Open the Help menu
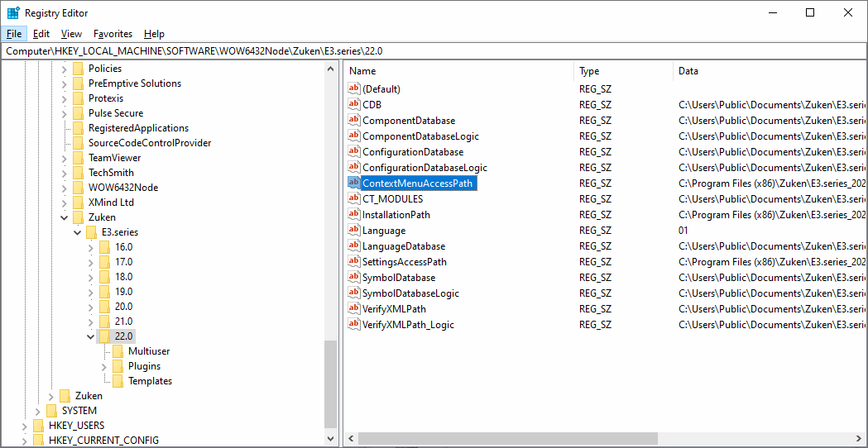Viewport: 868px width, 448px height. (155, 34)
